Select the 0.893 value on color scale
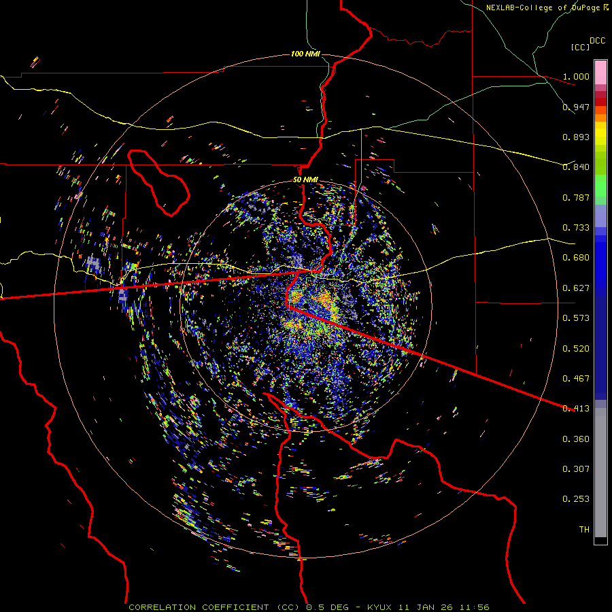612x612 pixels. 576,137
